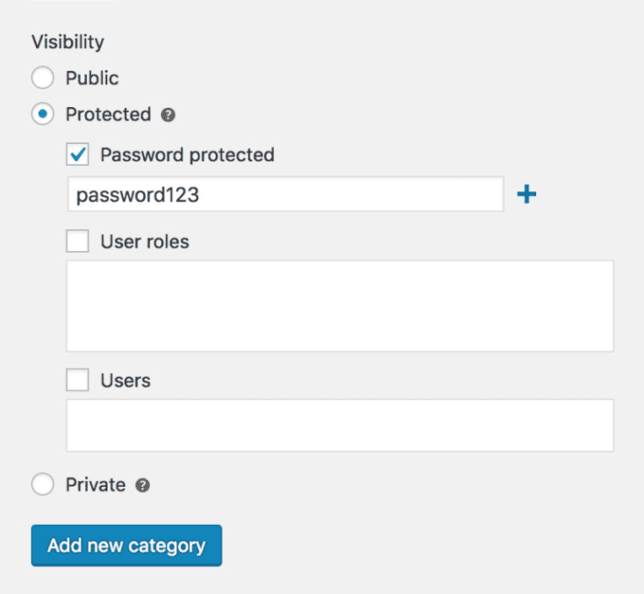Image resolution: width=644 pixels, height=594 pixels.
Task: Click into the password123 text field
Action: [x=285, y=194]
